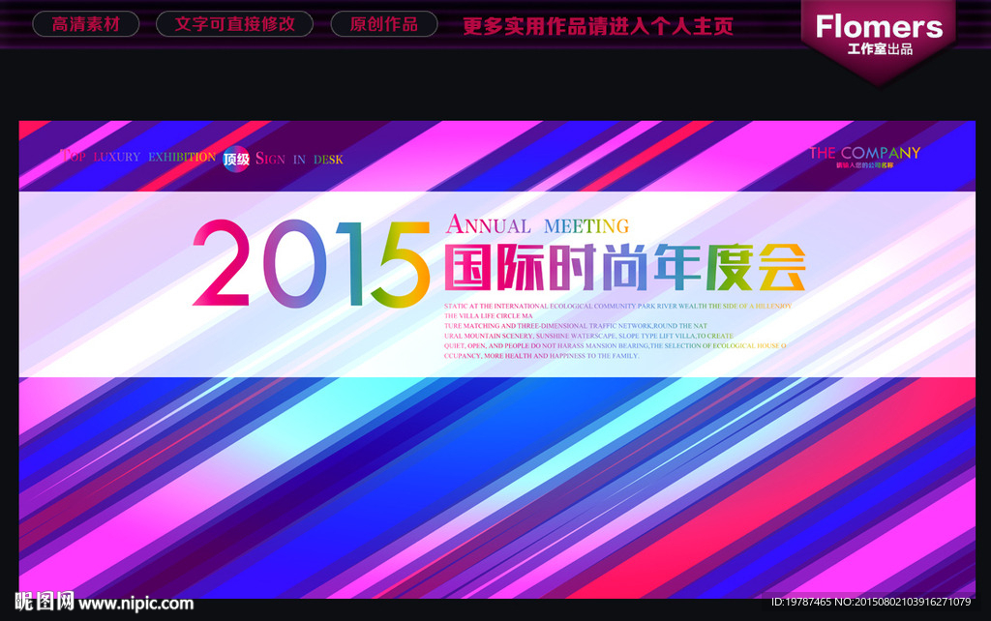Click the 国际时尚年度会 headline

tap(624, 267)
